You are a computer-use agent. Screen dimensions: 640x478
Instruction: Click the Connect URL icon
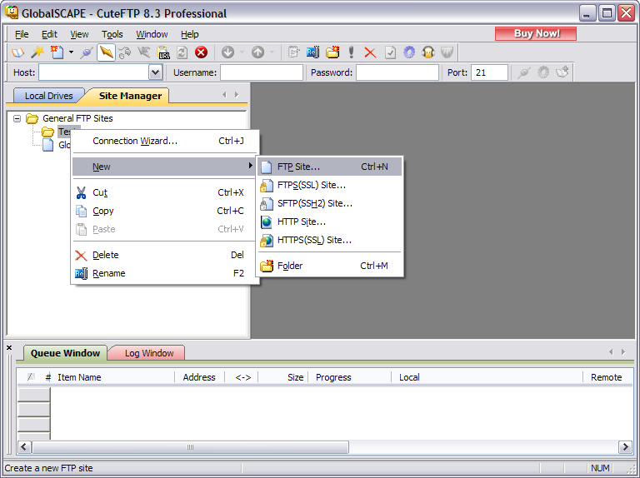click(163, 52)
